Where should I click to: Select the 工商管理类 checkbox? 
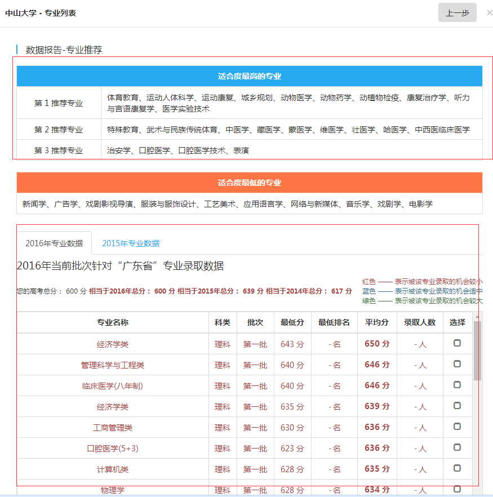coord(457,427)
